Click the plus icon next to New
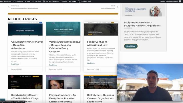 pos(25,1)
